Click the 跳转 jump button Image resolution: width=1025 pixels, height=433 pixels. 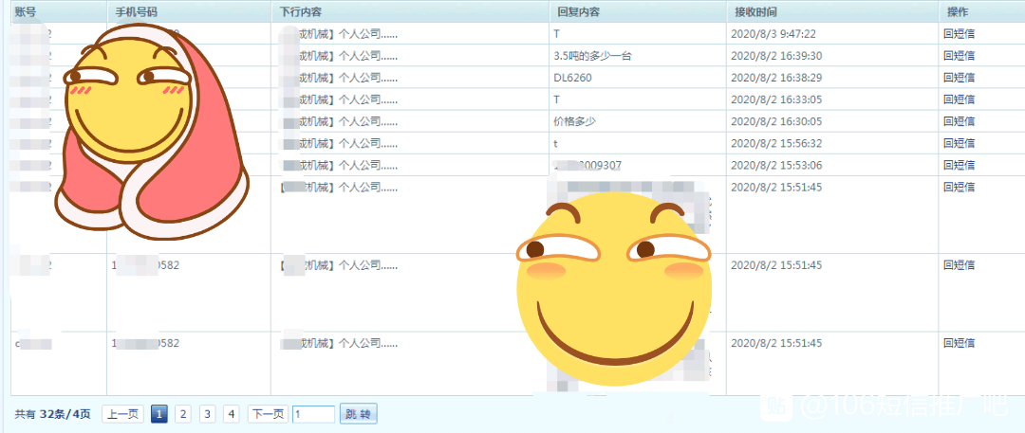358,414
